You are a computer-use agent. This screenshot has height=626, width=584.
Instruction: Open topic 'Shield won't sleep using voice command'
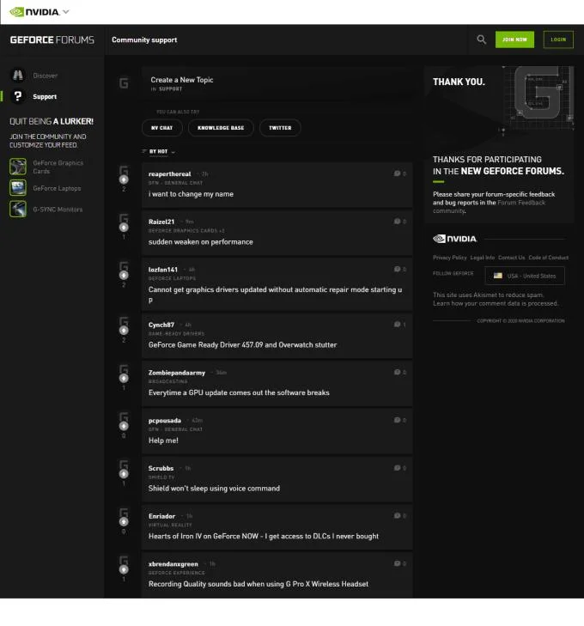[x=214, y=489]
